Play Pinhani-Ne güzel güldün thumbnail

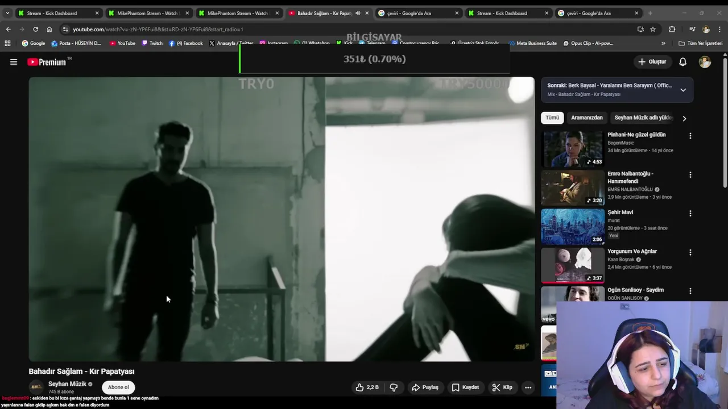point(572,149)
